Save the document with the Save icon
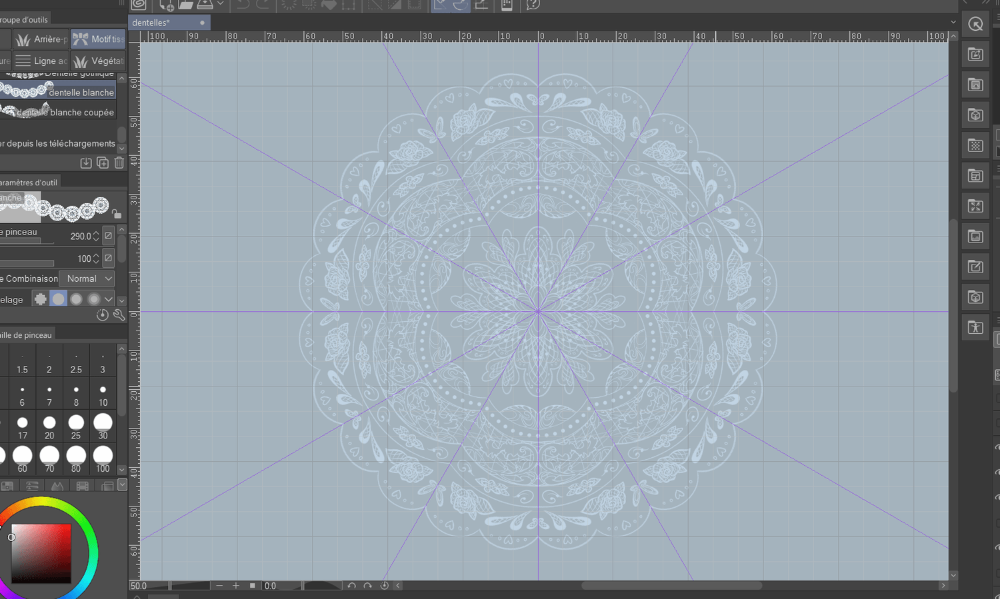 pos(205,5)
